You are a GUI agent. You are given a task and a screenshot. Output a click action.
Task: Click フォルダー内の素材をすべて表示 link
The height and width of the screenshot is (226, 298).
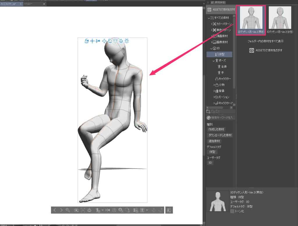pos(265,41)
